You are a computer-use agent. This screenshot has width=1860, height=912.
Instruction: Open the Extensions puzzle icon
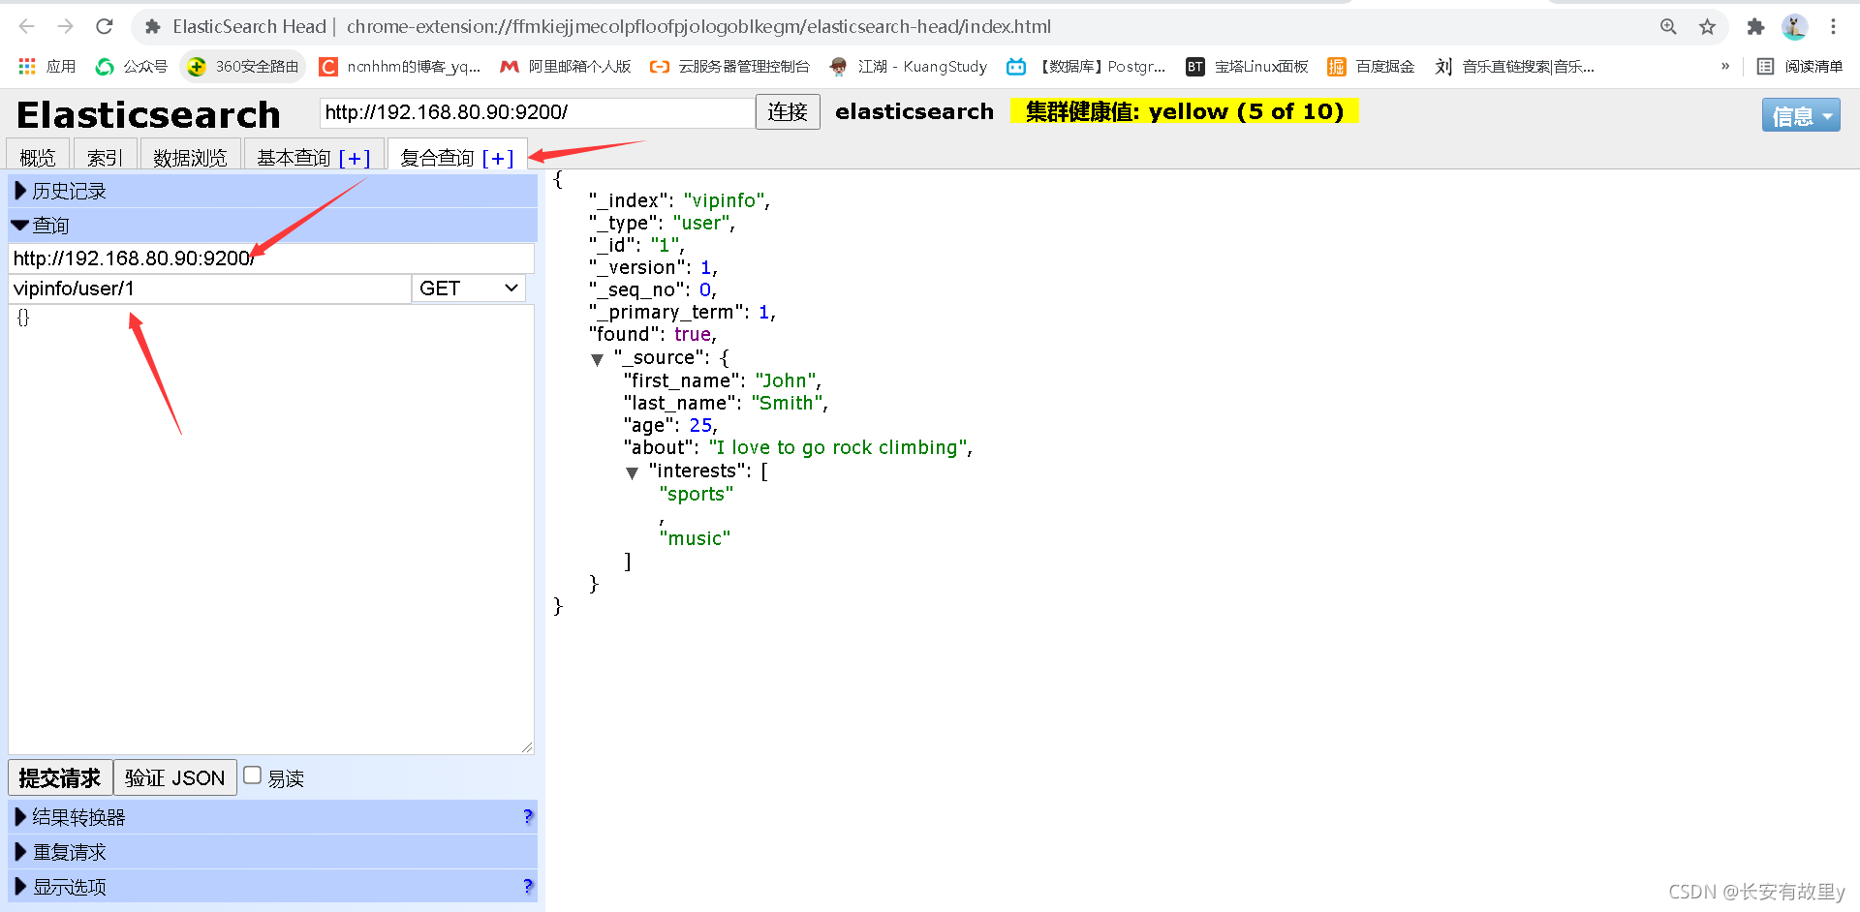pyautogui.click(x=1755, y=27)
